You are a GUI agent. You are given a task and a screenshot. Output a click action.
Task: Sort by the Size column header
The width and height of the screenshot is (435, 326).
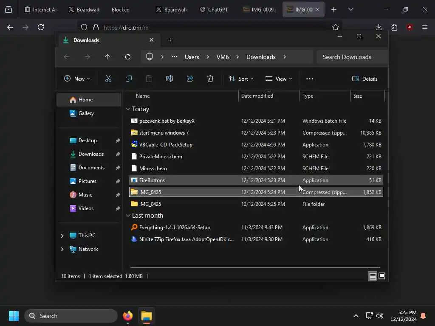pos(367,96)
